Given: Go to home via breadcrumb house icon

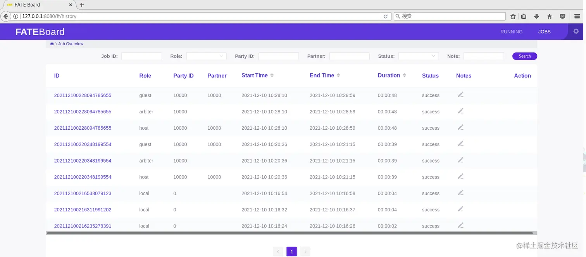Looking at the screenshot, I should click(52, 44).
